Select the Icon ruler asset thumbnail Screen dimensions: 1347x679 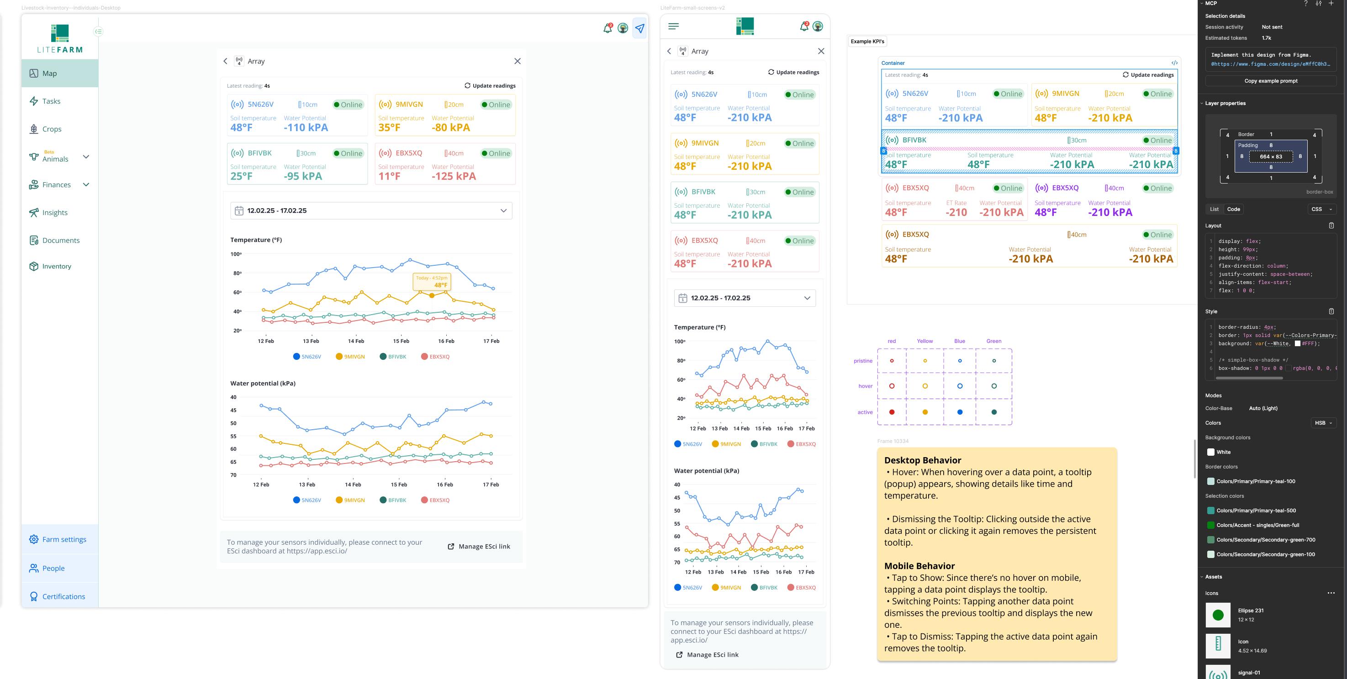[1218, 646]
